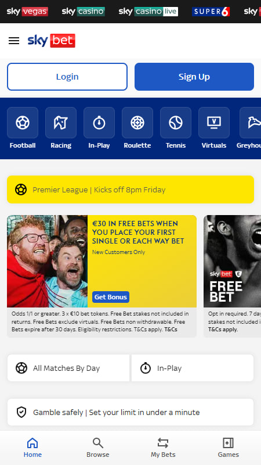
Task: Switch to the My Bets tab
Action: coord(163,448)
